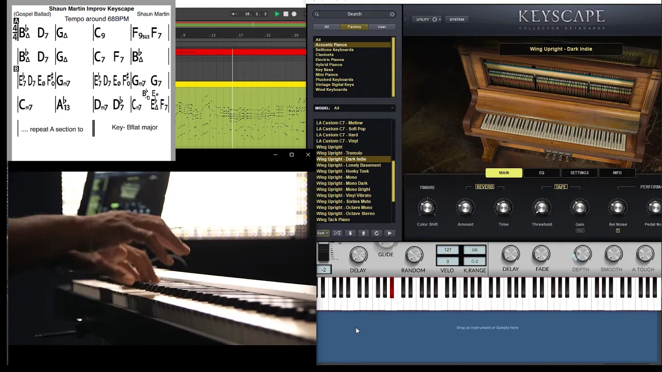
Task: Select the All directory tab
Action: pyautogui.click(x=326, y=26)
